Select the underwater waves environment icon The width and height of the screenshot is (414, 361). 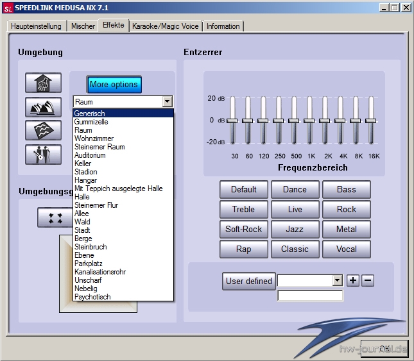[x=43, y=130]
